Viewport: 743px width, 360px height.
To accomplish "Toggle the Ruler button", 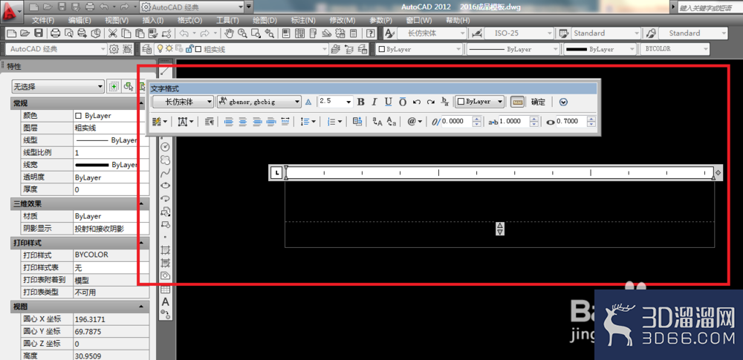I will 517,102.
